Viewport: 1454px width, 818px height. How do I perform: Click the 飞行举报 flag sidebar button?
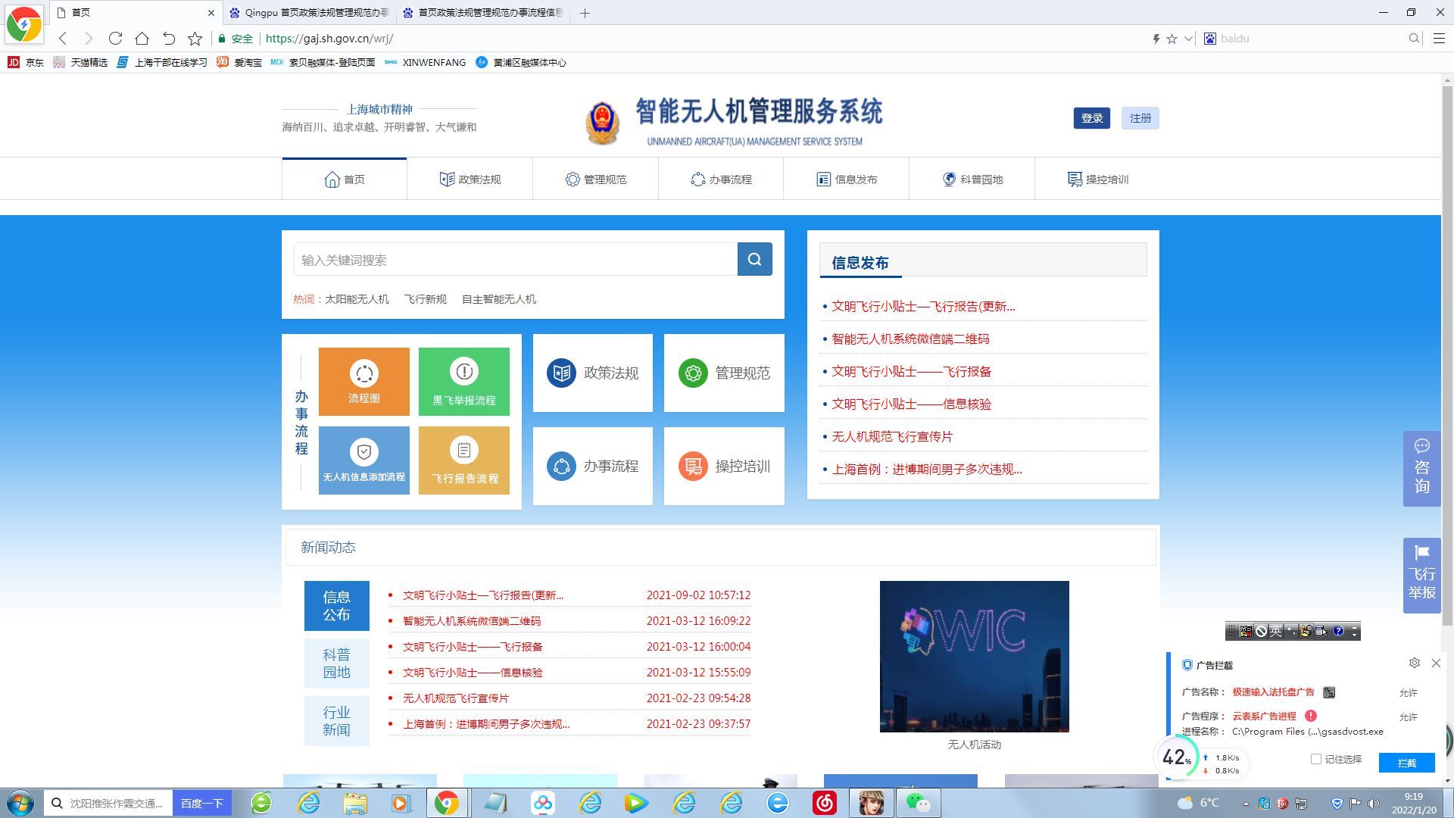(x=1421, y=575)
